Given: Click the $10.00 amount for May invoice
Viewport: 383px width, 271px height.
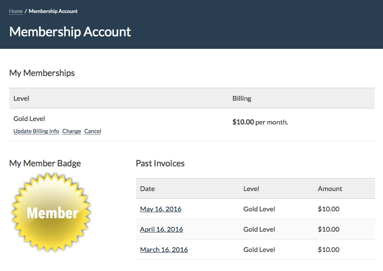Looking at the screenshot, I should pyautogui.click(x=328, y=209).
